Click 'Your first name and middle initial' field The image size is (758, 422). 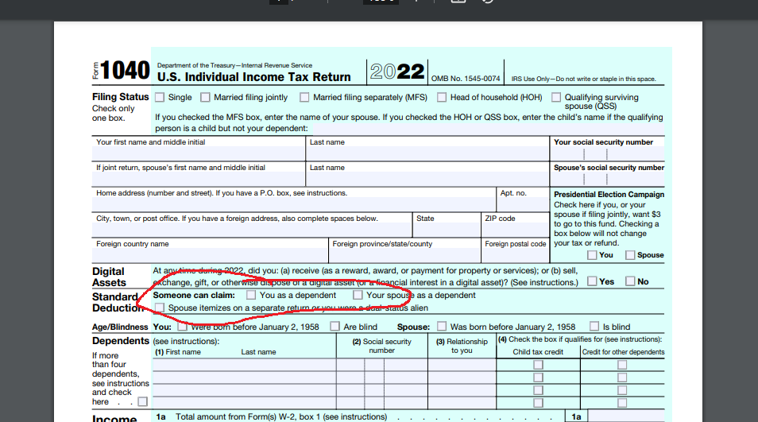[199, 153]
